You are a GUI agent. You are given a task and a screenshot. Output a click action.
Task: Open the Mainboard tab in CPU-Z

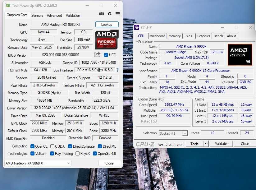[157, 36]
